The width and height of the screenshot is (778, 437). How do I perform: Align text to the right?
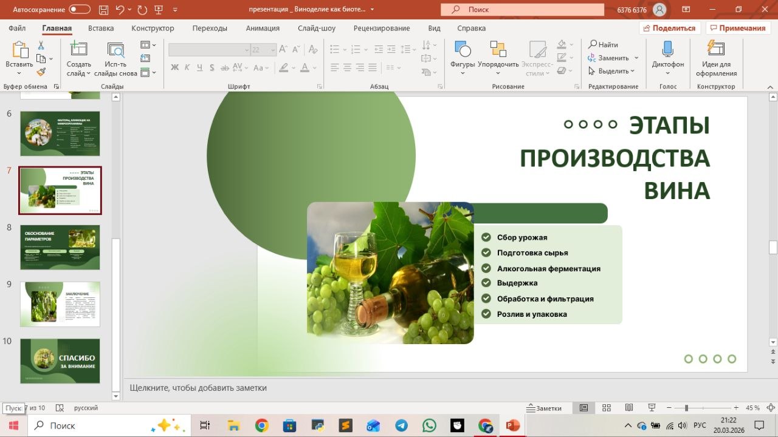(360, 67)
